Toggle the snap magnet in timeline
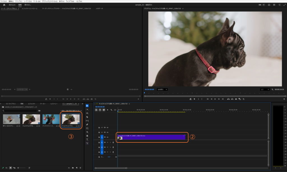This screenshot has width=287, height=172. [x=100, y=110]
